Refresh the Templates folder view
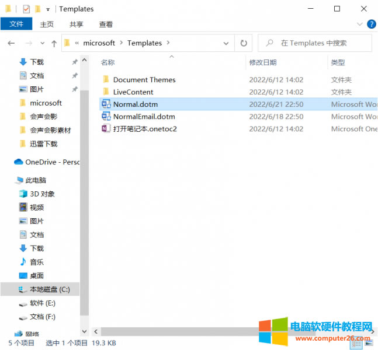 point(244,43)
